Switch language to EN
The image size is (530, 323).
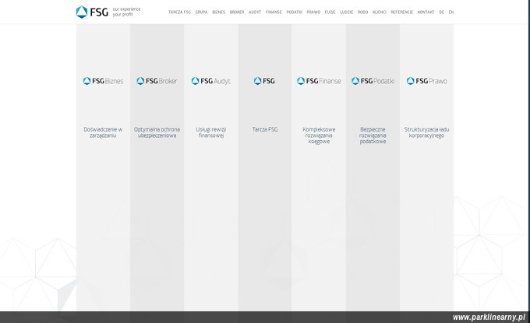tap(451, 12)
